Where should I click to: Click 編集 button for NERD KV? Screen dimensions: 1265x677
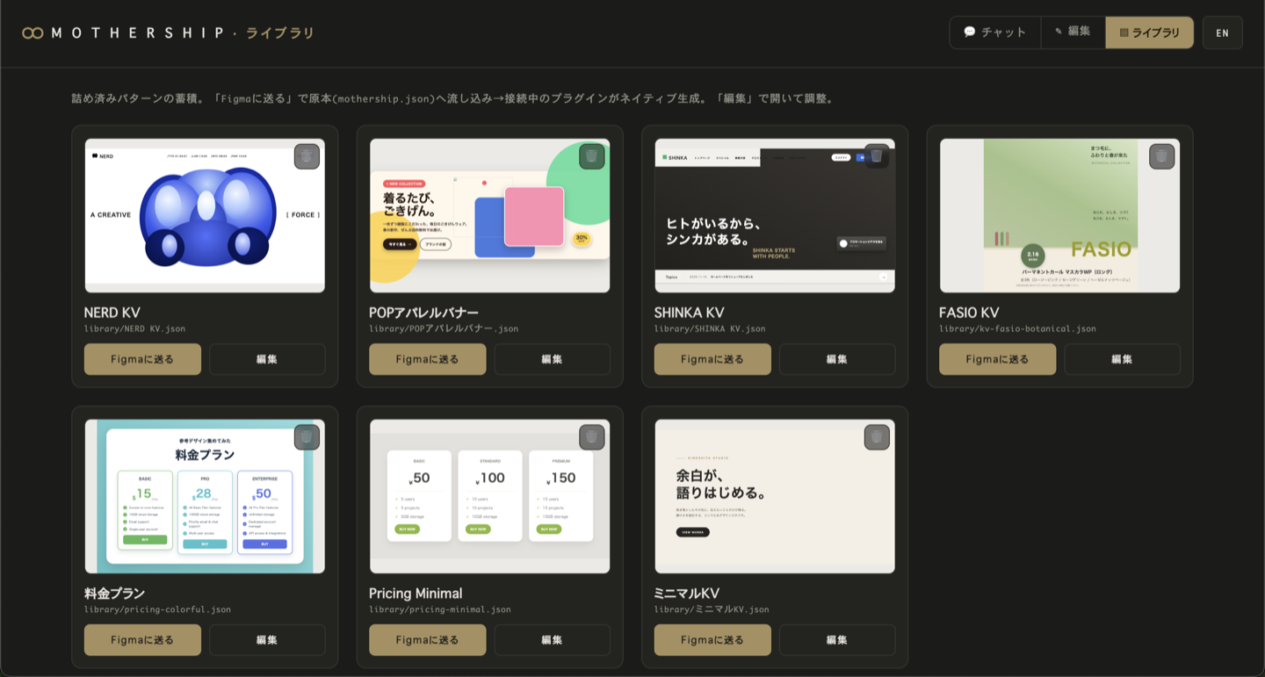[267, 359]
